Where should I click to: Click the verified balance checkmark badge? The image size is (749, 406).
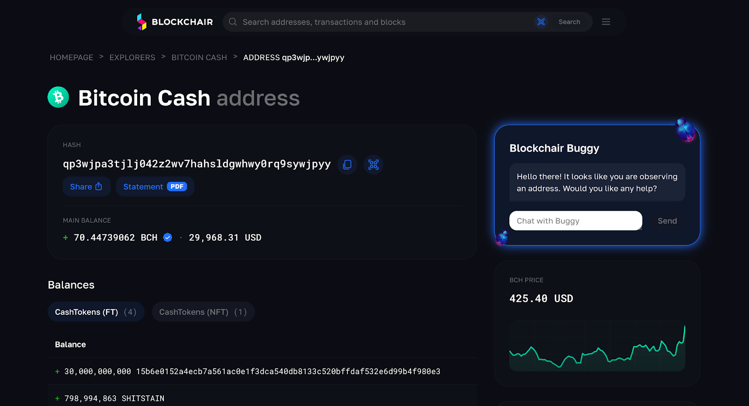(168, 238)
